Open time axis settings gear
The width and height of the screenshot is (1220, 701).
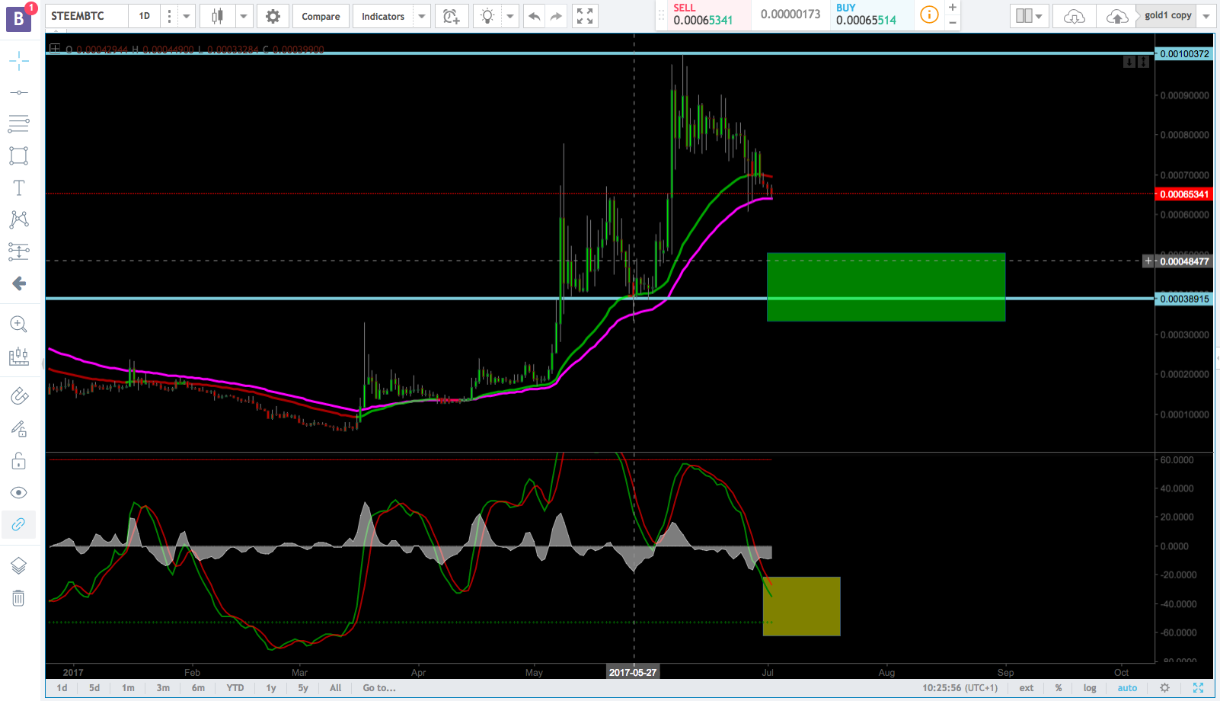pos(1164,688)
